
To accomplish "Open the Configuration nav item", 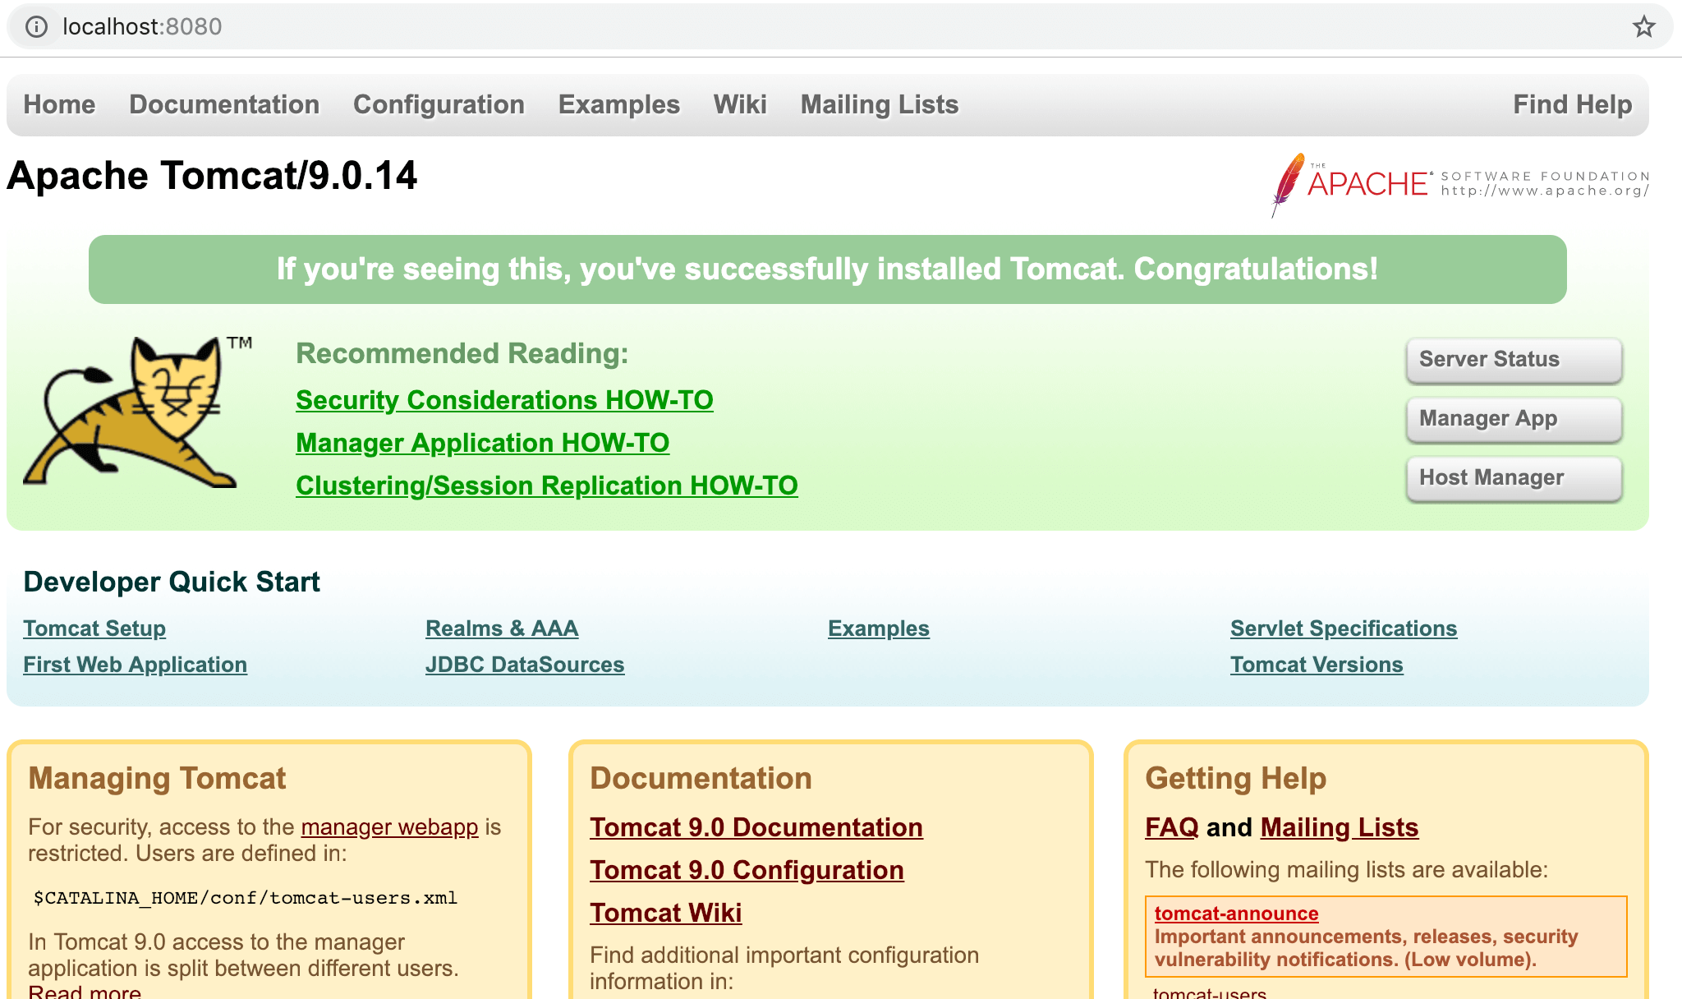I will pos(439,104).
